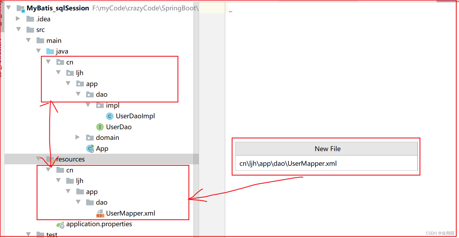This screenshot has width=459, height=238.
Task: Click the New File dialog title
Action: pos(328,149)
